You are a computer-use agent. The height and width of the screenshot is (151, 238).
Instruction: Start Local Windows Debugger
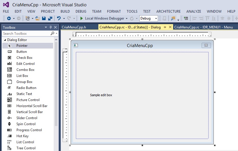pos(82,18)
